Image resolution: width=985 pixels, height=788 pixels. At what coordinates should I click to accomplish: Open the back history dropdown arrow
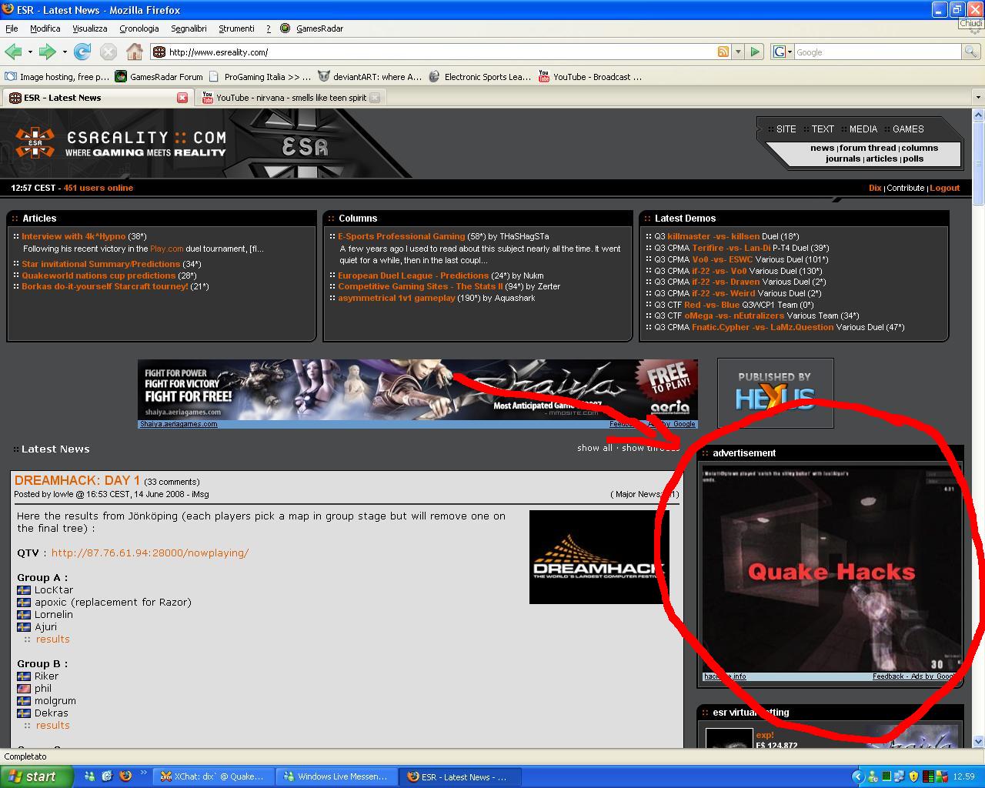(x=30, y=52)
